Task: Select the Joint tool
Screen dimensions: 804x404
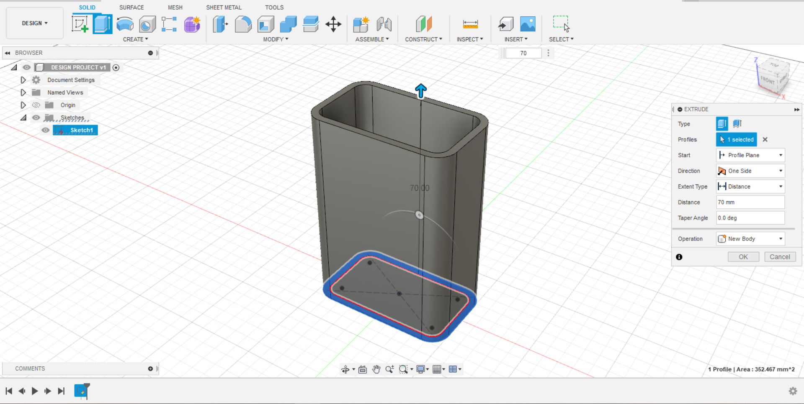Action: tap(384, 24)
